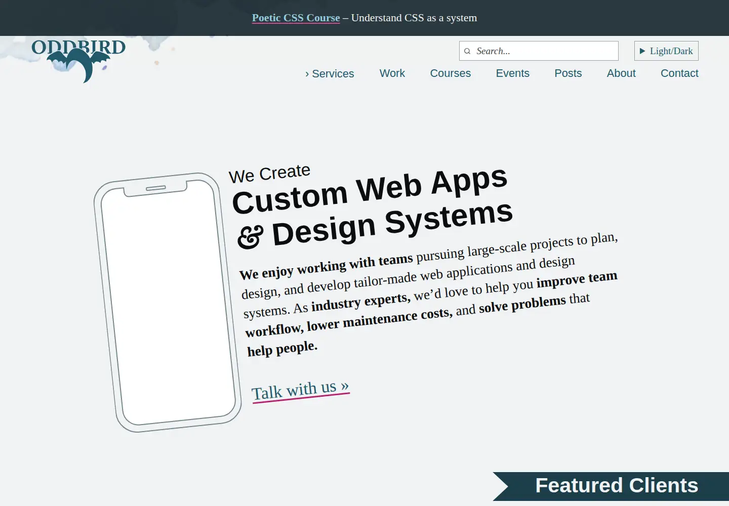Click the OddBird logo

click(x=78, y=61)
